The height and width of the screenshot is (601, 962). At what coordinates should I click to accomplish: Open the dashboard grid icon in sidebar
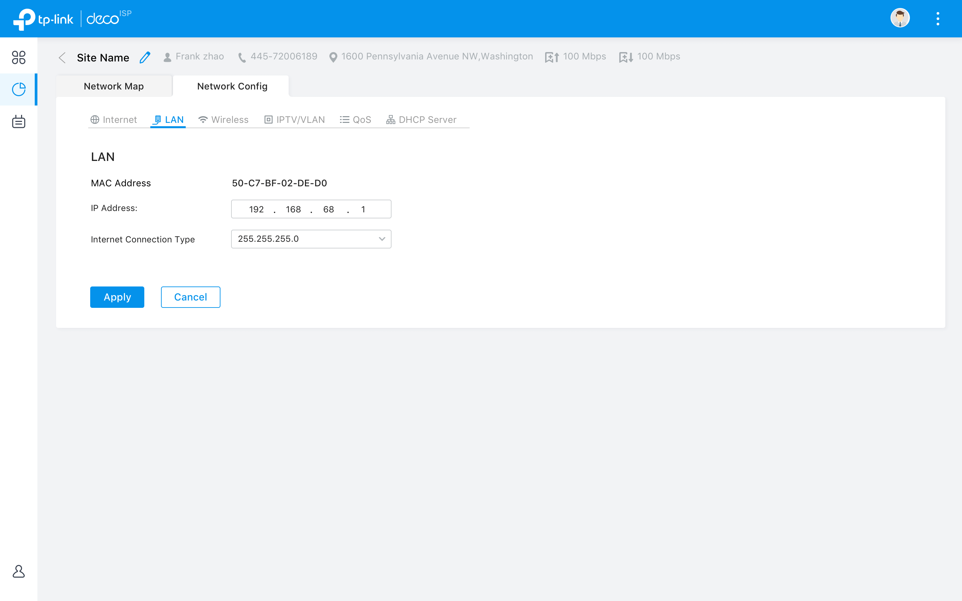19,57
